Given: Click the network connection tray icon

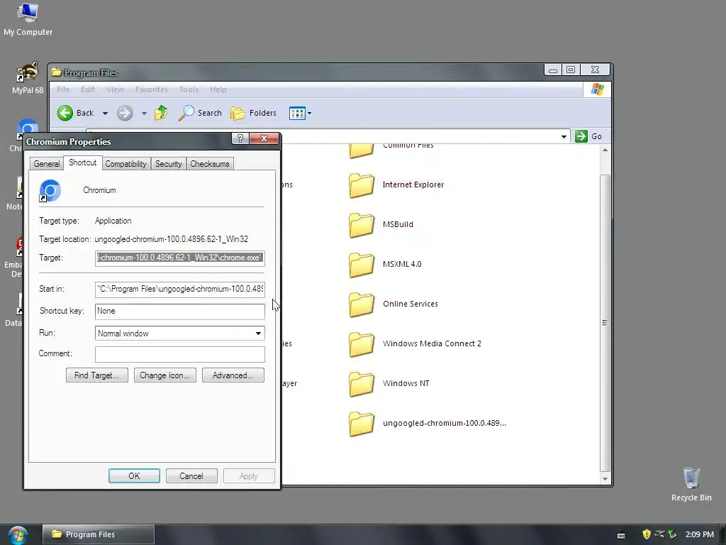Looking at the screenshot, I should 659,534.
